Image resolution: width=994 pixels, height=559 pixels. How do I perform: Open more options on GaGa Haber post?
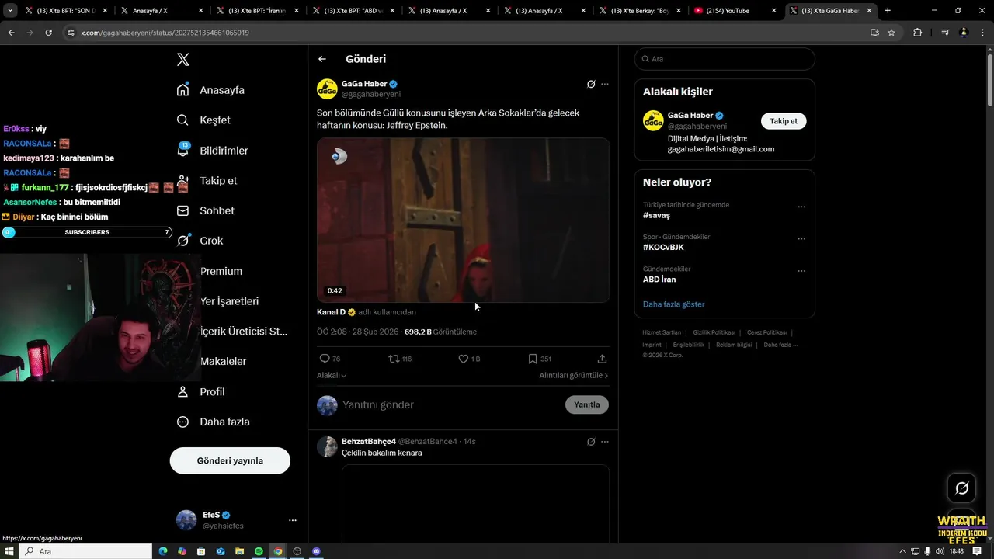coord(605,84)
